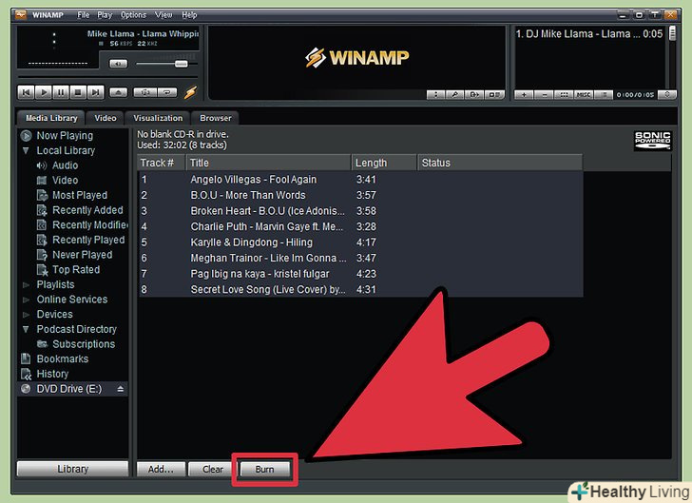This screenshot has width=692, height=503.
Task: Click the playlist editor scrollbar handle
Action: coord(672,33)
